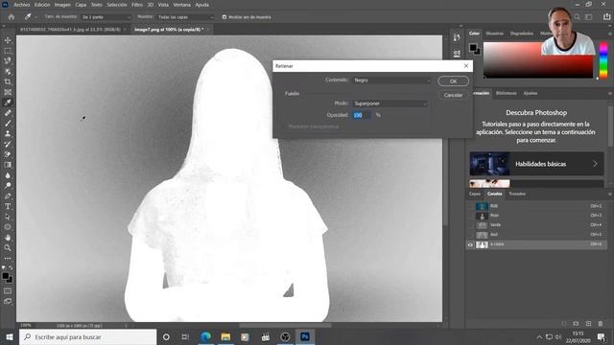The height and width of the screenshot is (345, 614).
Task: Expand the Habilidades básicas chevron
Action: pyautogui.click(x=595, y=164)
